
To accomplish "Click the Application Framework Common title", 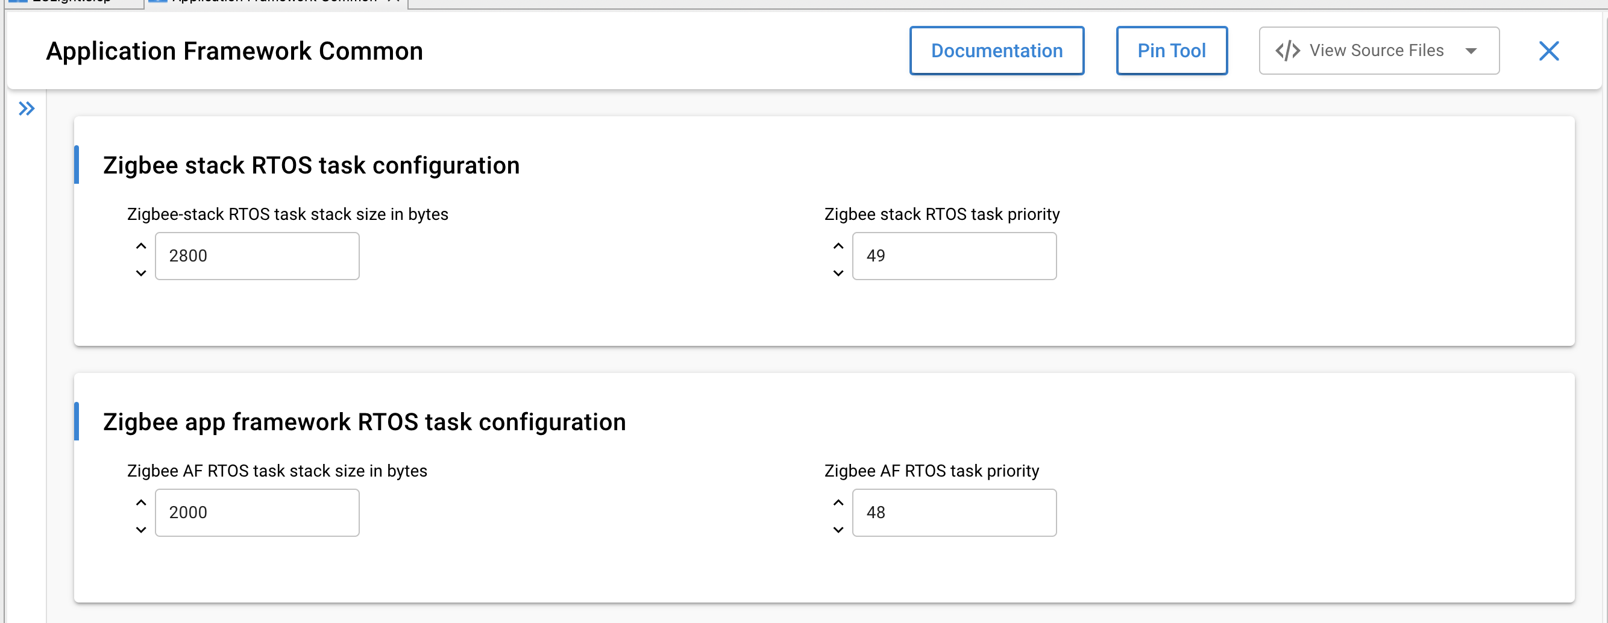I will point(234,51).
